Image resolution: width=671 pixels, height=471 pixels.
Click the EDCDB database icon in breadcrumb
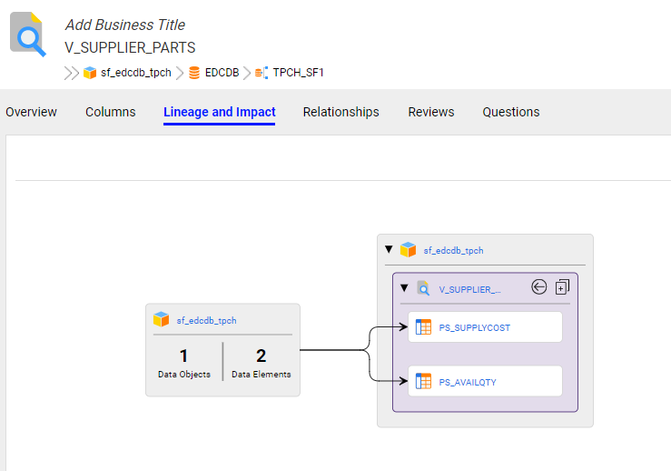[194, 73]
